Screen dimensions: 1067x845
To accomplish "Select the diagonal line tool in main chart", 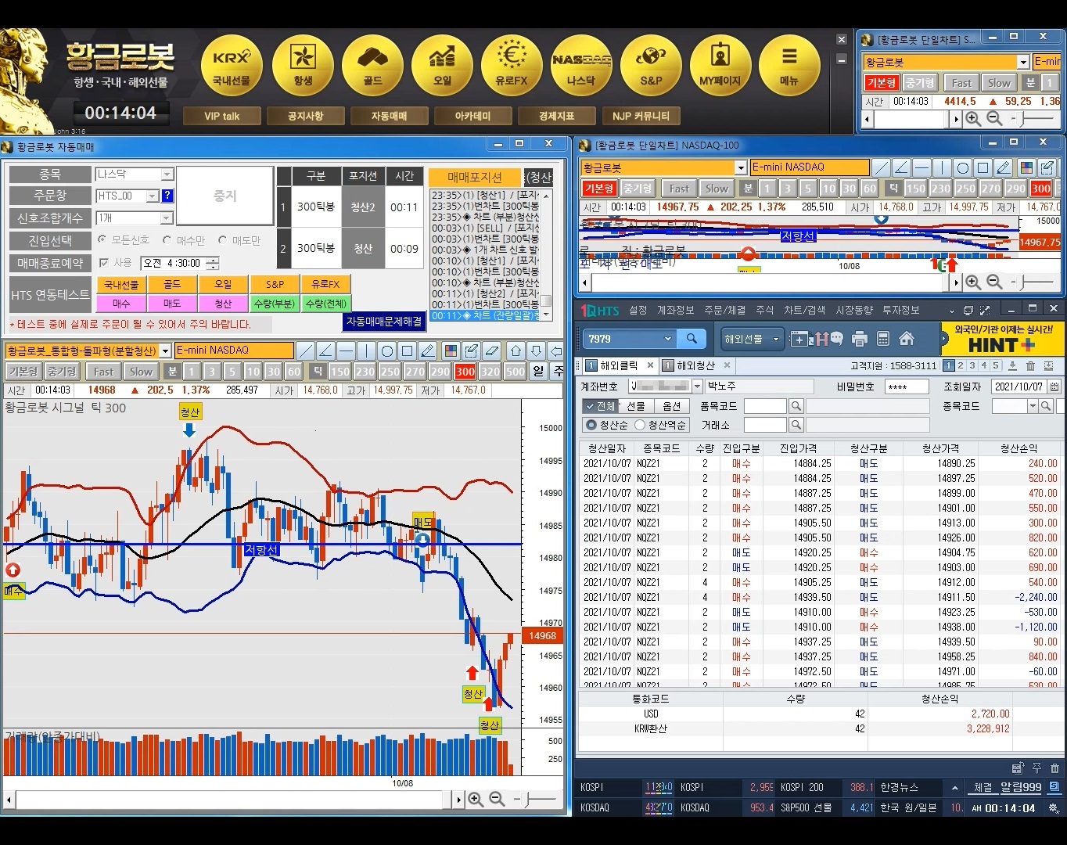I will (x=306, y=351).
